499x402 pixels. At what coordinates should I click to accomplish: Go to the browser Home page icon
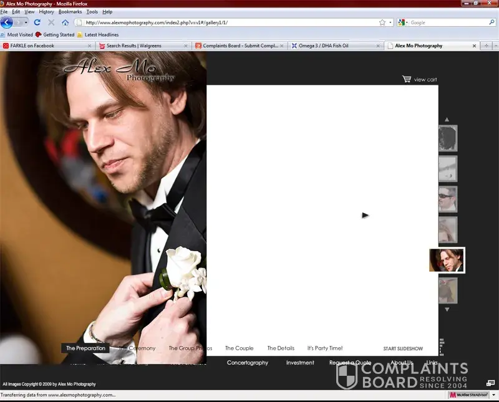65,22
